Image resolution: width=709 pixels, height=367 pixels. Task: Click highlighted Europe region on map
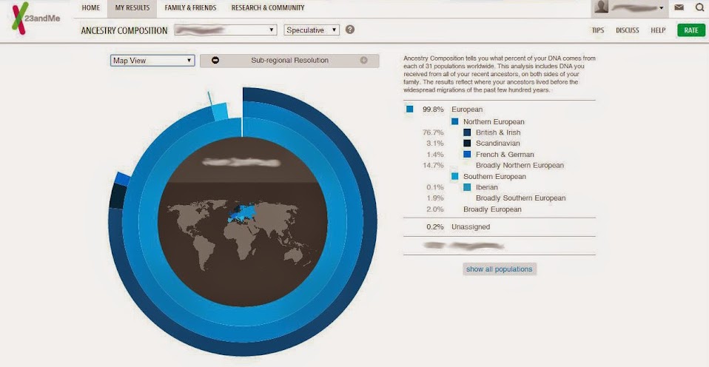click(x=242, y=212)
